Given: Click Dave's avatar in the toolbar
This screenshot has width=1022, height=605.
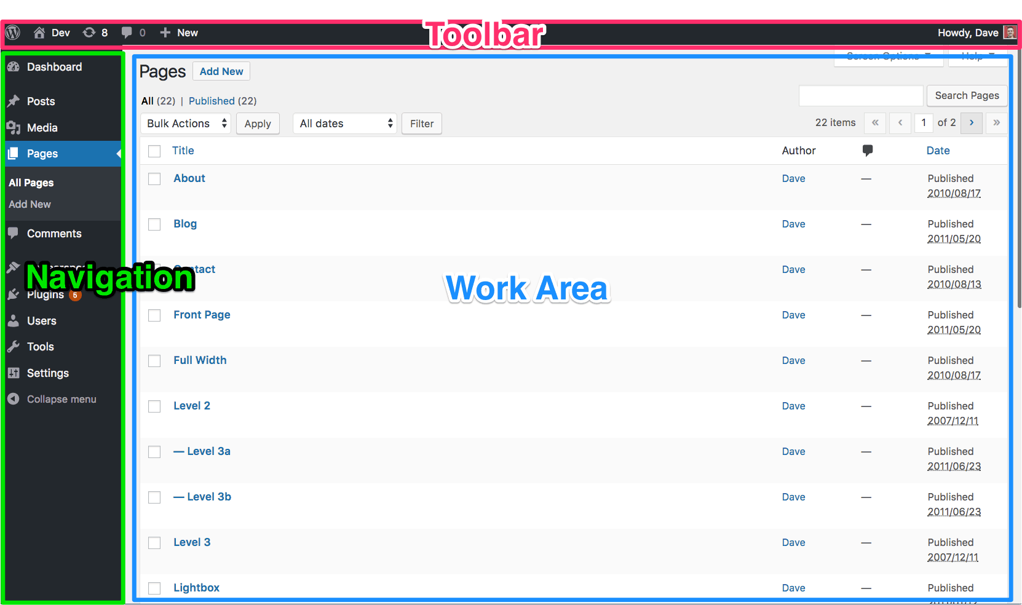Looking at the screenshot, I should coord(1010,33).
